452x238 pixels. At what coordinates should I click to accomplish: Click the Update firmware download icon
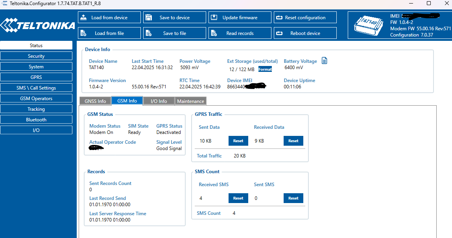[214, 18]
